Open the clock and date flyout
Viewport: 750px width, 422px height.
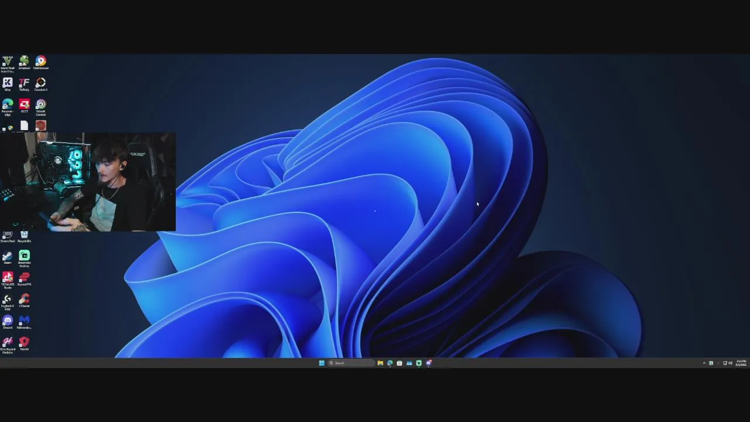[741, 363]
